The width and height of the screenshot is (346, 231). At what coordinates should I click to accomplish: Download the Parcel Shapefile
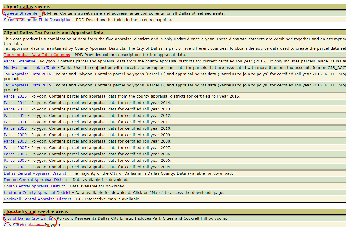tap(20, 61)
